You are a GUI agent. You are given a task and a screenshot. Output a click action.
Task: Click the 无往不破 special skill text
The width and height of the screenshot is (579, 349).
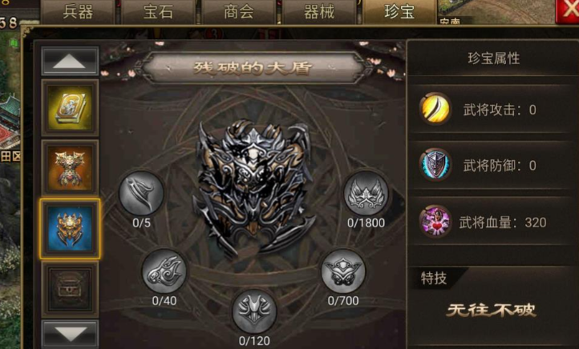[491, 311]
